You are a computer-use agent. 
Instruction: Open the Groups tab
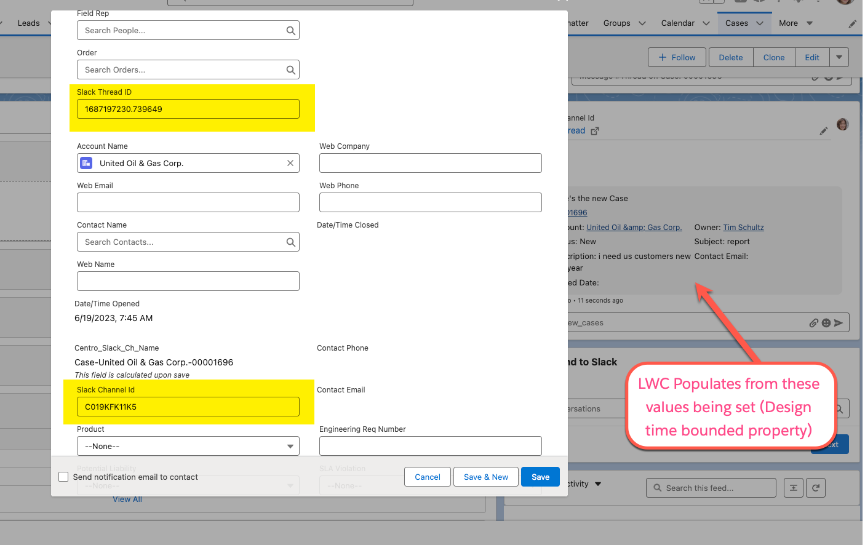coord(616,23)
